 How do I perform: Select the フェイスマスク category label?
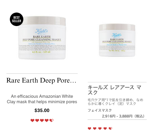100,110
